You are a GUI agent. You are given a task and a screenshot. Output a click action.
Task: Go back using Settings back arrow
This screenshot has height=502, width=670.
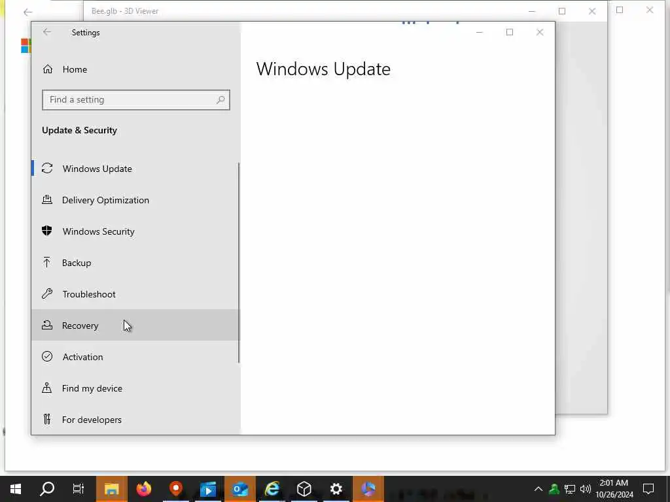[47, 32]
